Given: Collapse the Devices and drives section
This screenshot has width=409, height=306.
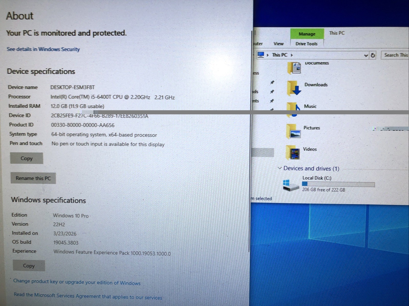Looking at the screenshot, I should tap(280, 168).
